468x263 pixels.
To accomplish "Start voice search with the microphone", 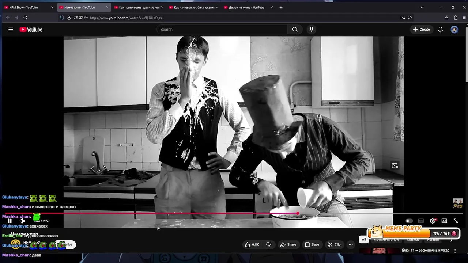I will point(312,30).
